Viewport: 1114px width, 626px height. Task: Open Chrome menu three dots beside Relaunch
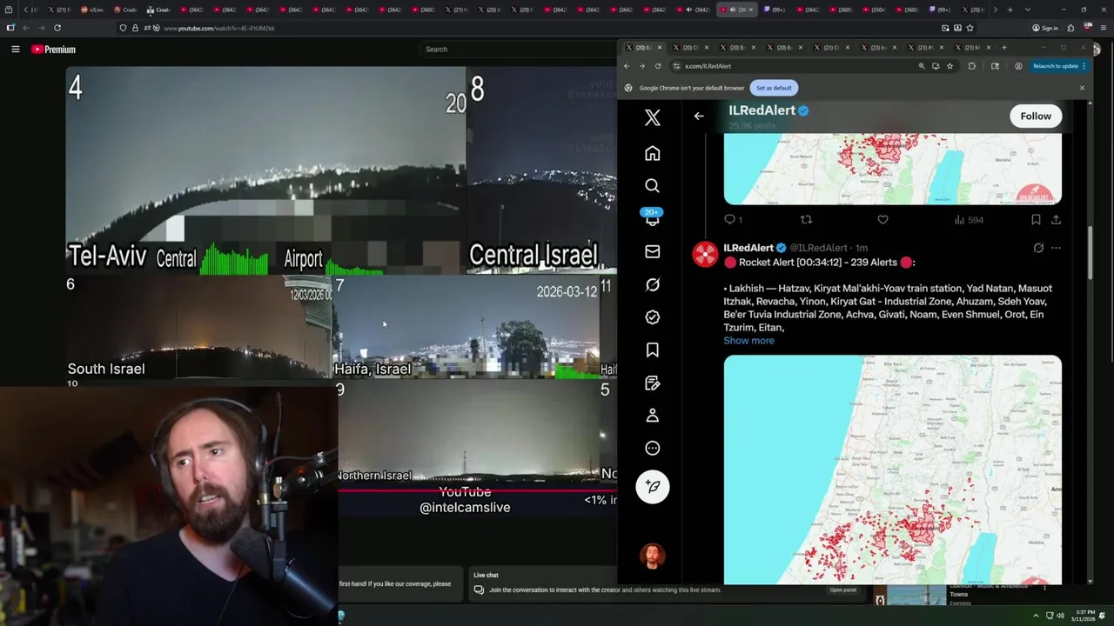point(1084,66)
